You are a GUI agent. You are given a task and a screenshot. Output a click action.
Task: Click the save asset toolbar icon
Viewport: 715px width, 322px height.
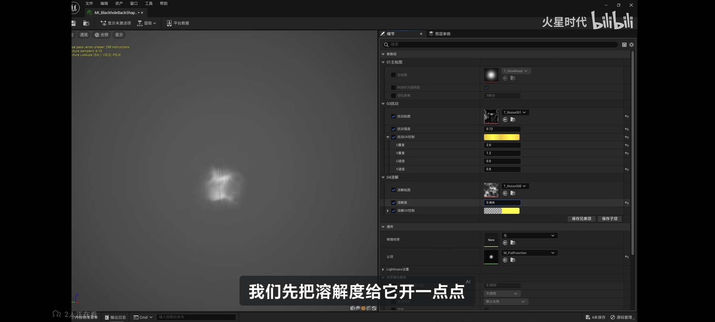pyautogui.click(x=73, y=23)
